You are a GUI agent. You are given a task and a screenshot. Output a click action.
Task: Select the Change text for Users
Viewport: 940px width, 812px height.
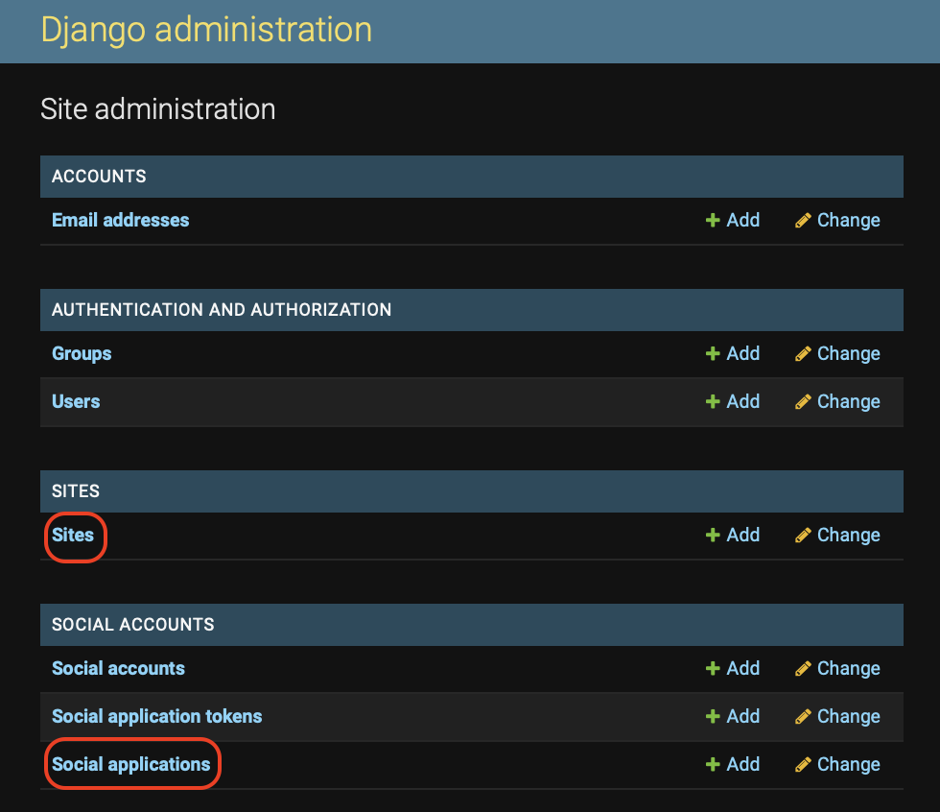(x=848, y=401)
